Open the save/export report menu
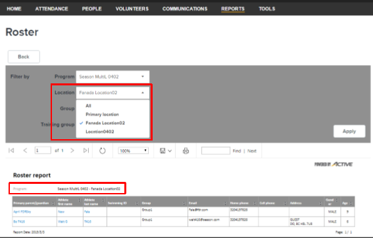Viewport: 373px width, 239px height. (x=166, y=151)
